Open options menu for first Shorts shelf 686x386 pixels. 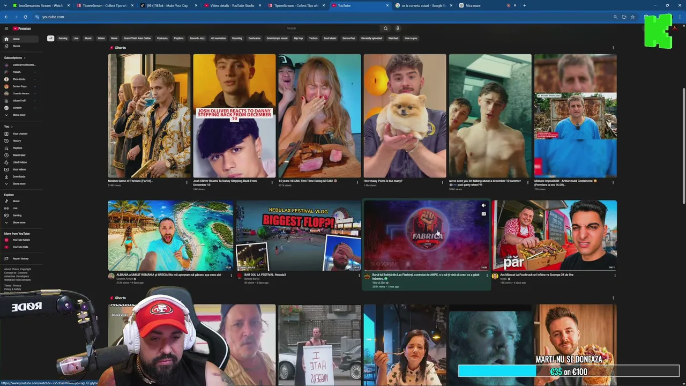click(x=613, y=48)
